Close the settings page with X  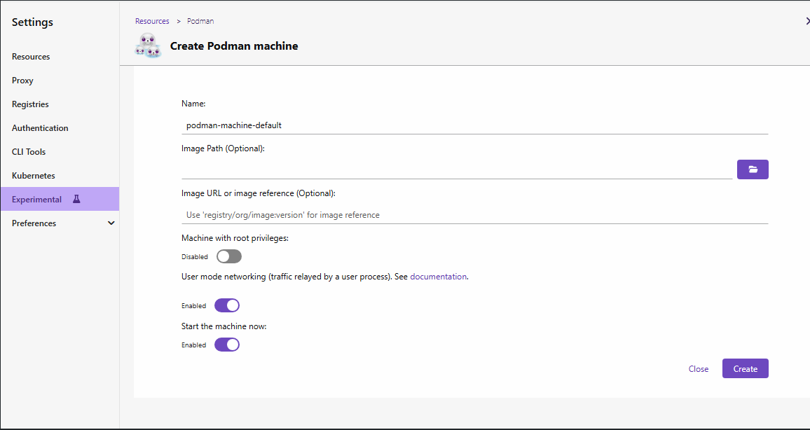tap(807, 22)
